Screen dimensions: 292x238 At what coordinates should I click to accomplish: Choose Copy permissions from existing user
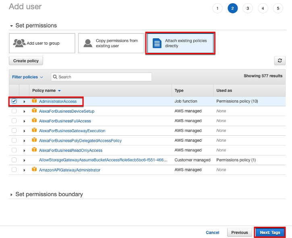click(x=111, y=43)
